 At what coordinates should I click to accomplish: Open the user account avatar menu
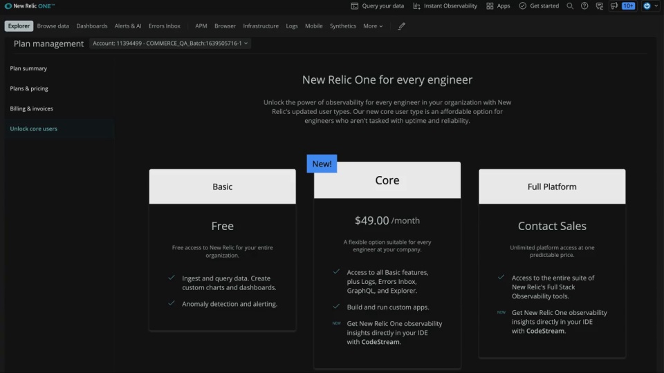650,6
